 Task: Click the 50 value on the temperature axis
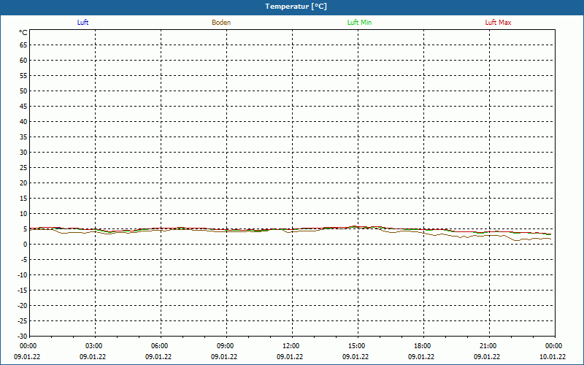pyautogui.click(x=23, y=91)
